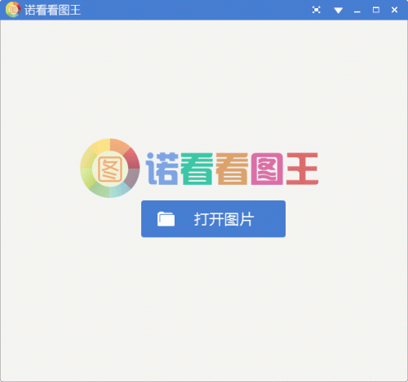Click the 打开图片 button
The image size is (408, 382).
pyautogui.click(x=213, y=219)
